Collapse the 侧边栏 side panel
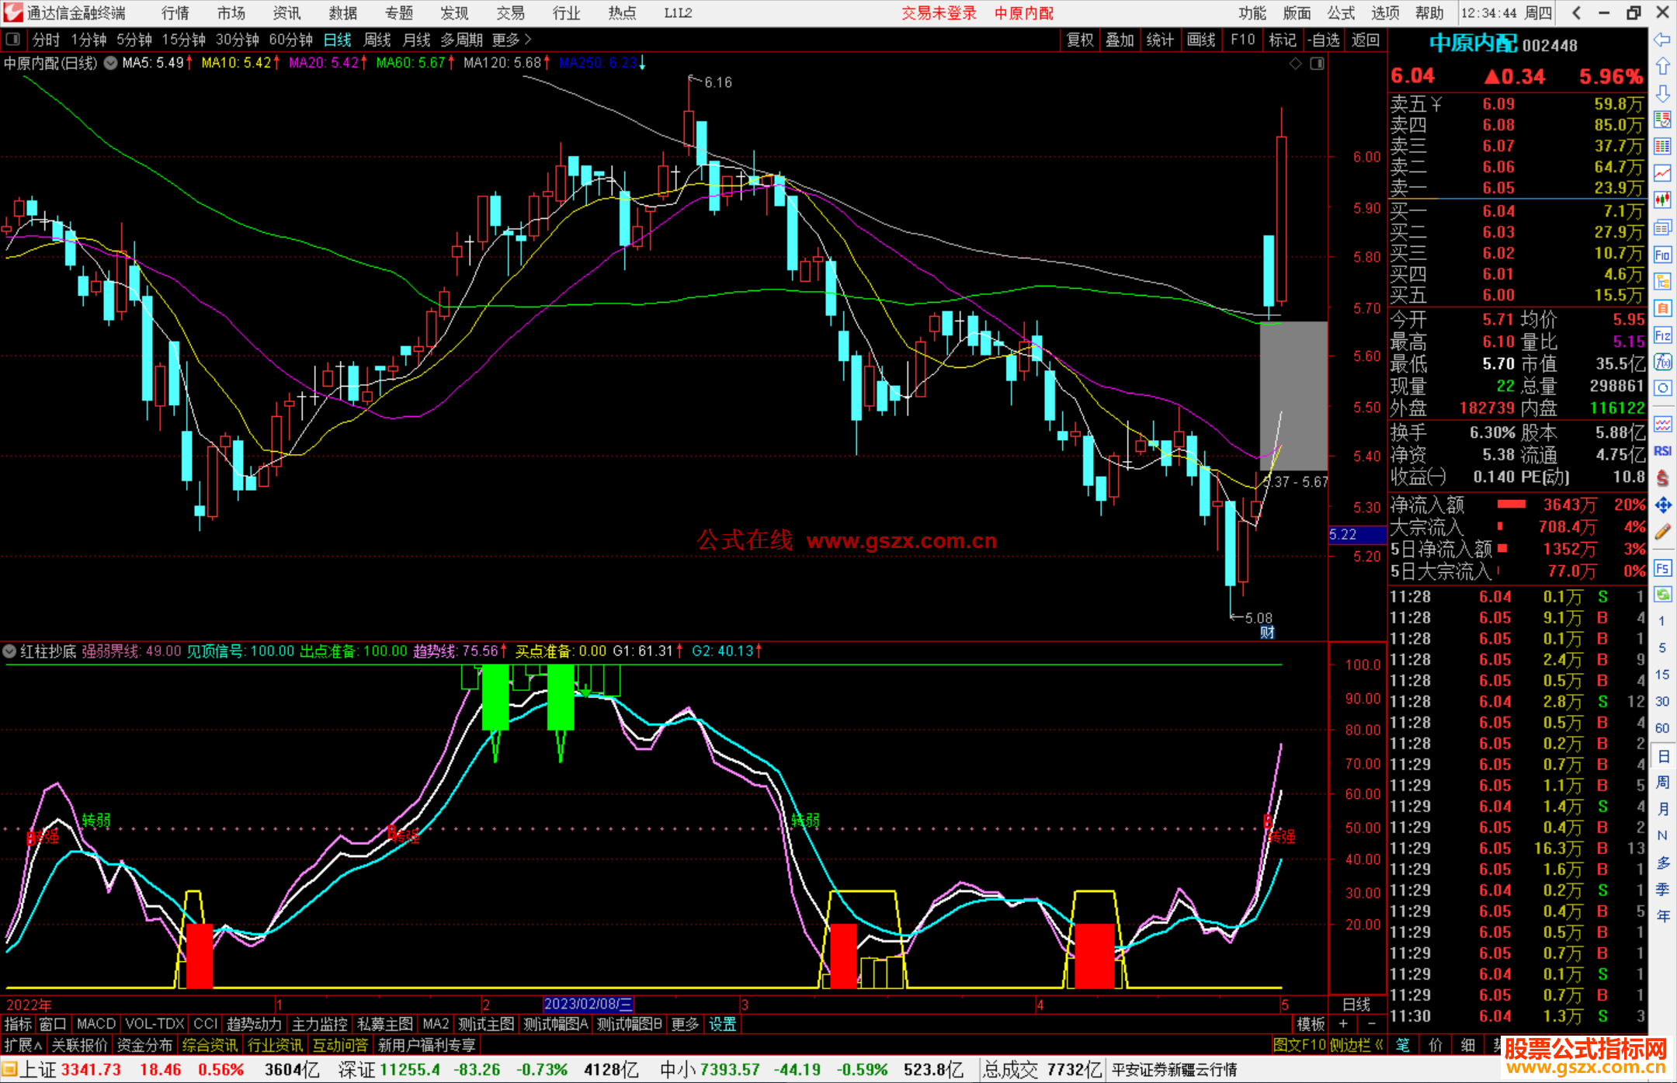This screenshot has width=1677, height=1083. coord(1356,1045)
